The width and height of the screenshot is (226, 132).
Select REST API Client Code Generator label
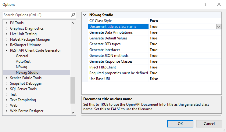(x=35, y=50)
